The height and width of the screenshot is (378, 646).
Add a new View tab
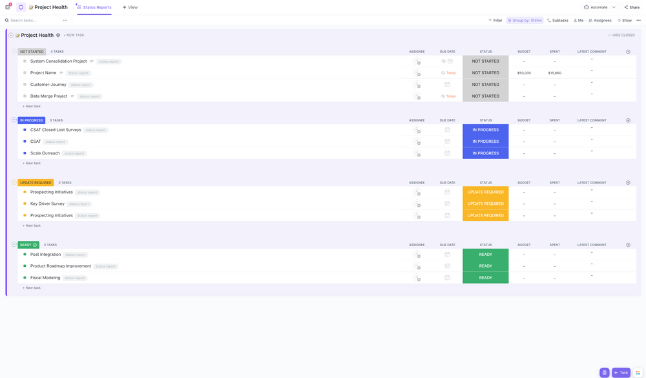point(130,7)
